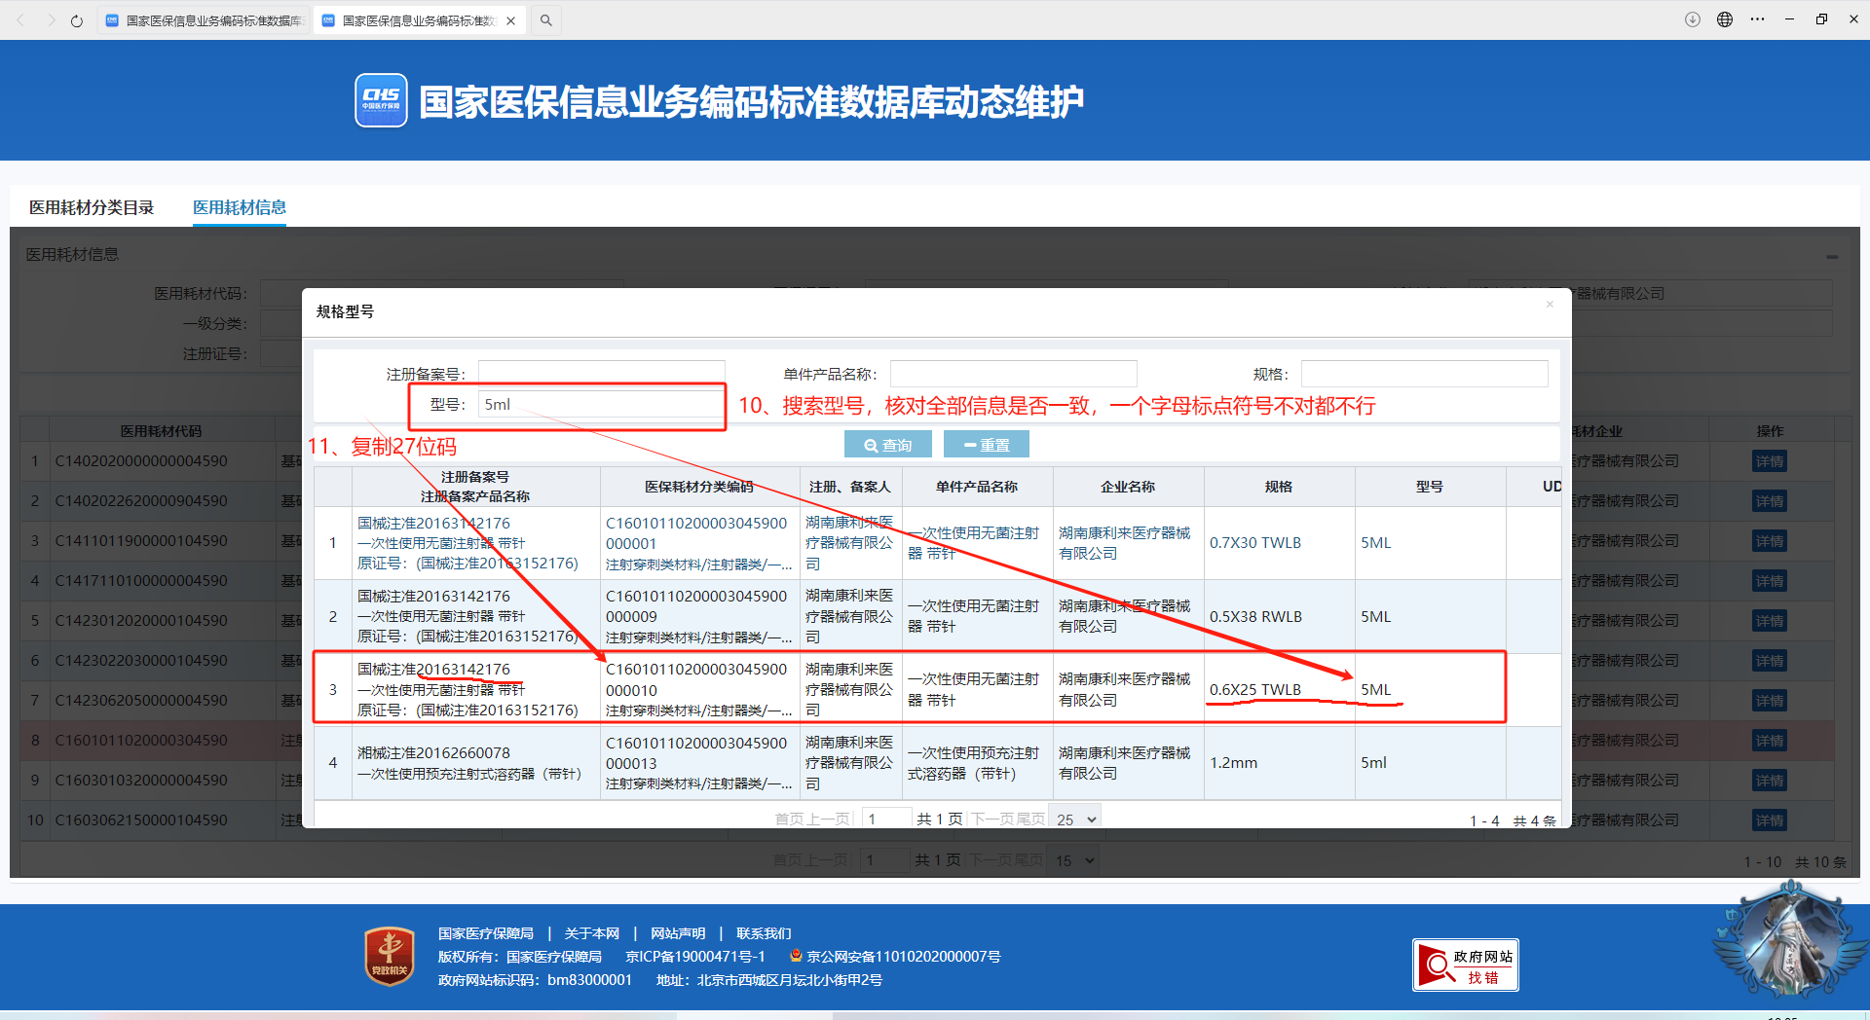This screenshot has width=1870, height=1020.
Task: Open dialog page size dropdown showing 25
Action: click(1076, 819)
